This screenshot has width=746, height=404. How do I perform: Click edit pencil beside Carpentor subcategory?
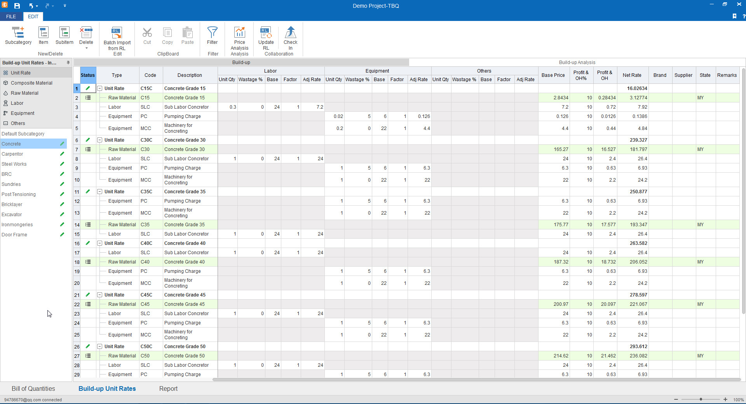(x=62, y=154)
